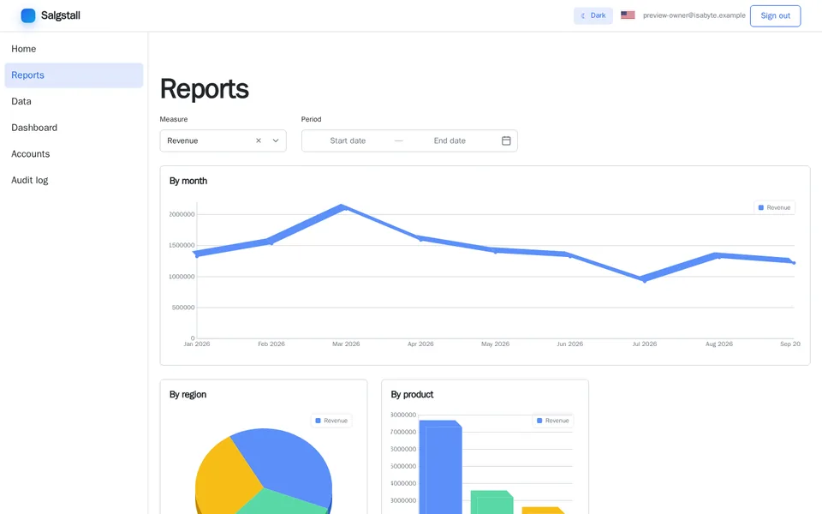Click the Aug 2026 x-axis label
The width and height of the screenshot is (822, 514).
[x=718, y=344]
